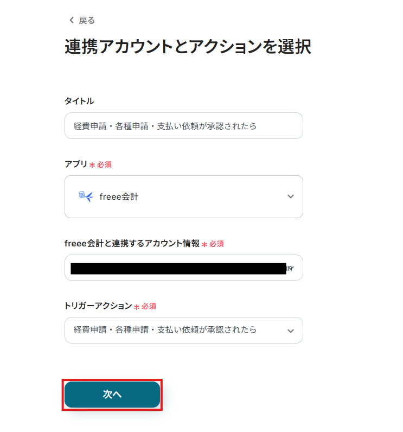Click the トリガーアクション field label
Screen dimensions: 403x432
tap(98, 306)
